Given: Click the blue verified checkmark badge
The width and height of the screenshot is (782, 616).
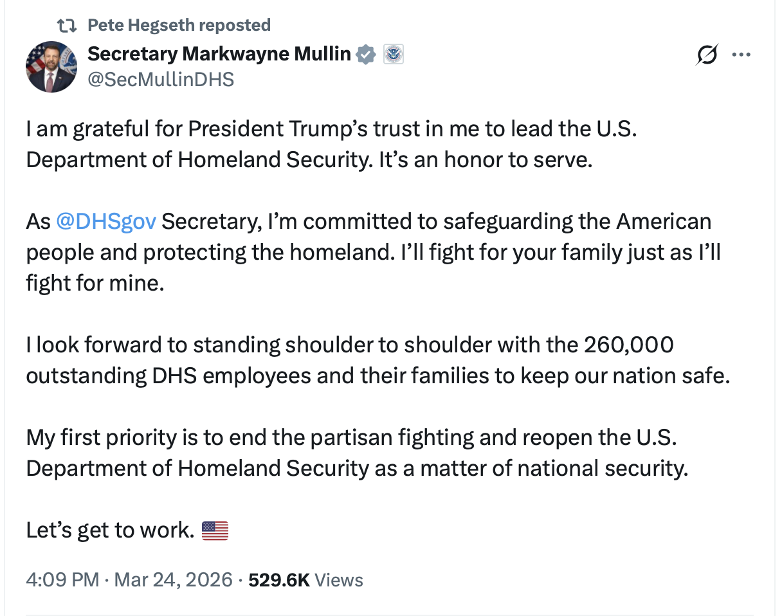Looking at the screenshot, I should pos(366,55).
